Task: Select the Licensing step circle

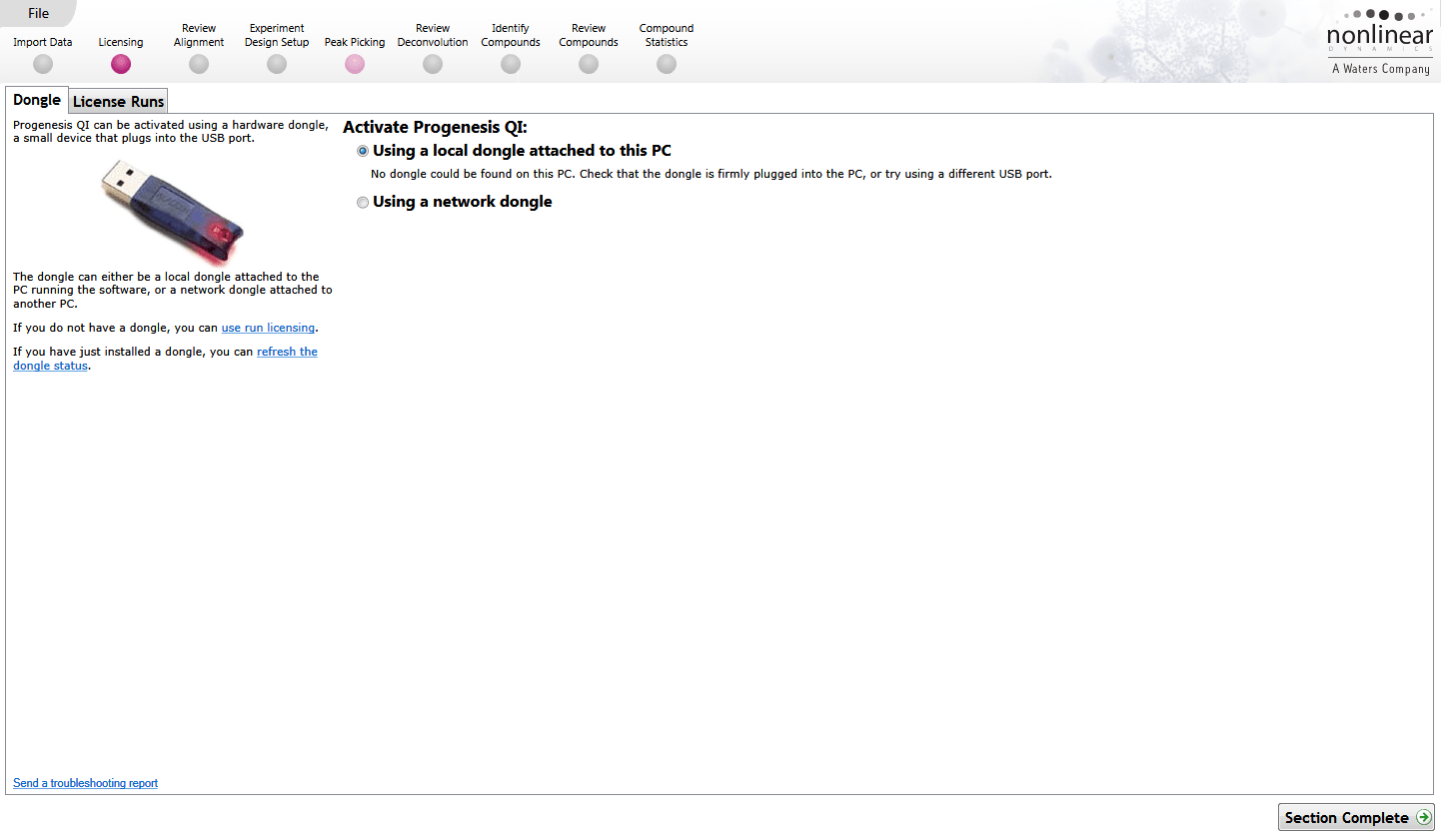Action: tap(121, 64)
